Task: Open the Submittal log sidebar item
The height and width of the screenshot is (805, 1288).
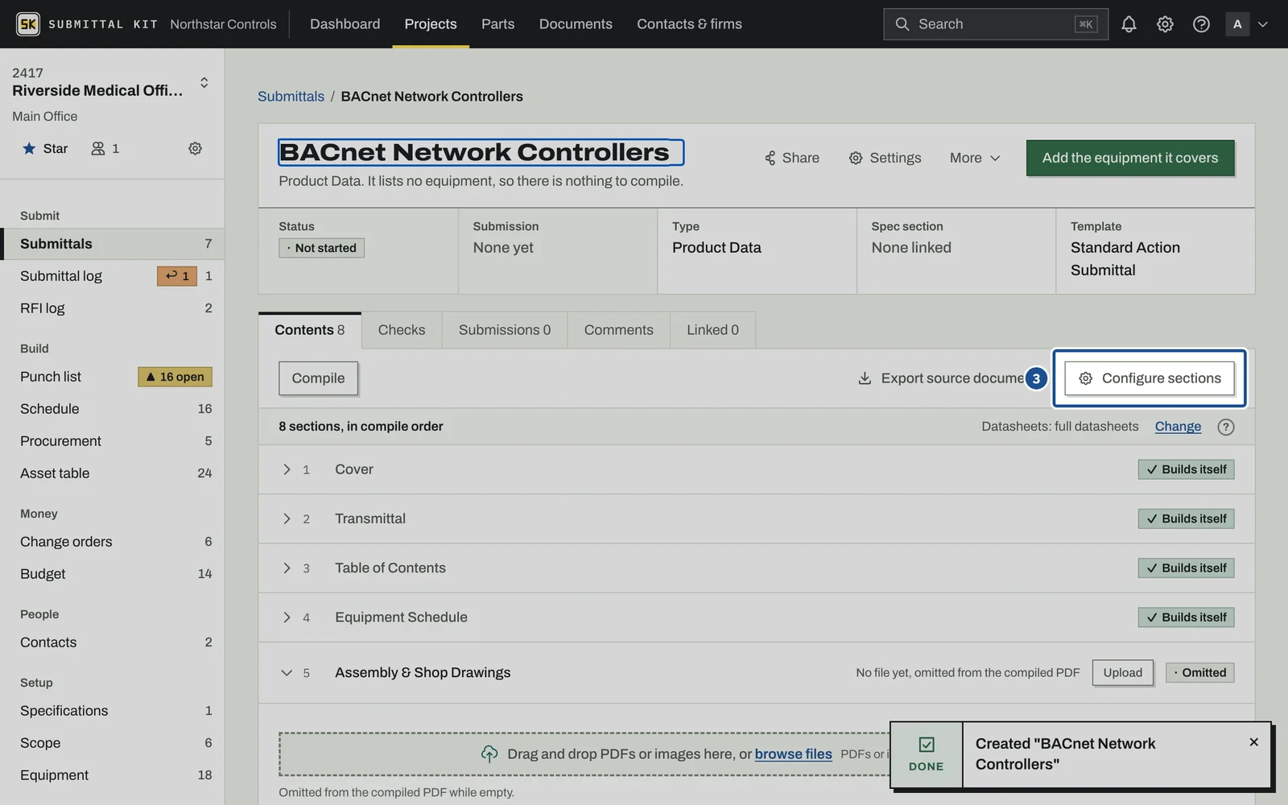Action: click(112, 276)
